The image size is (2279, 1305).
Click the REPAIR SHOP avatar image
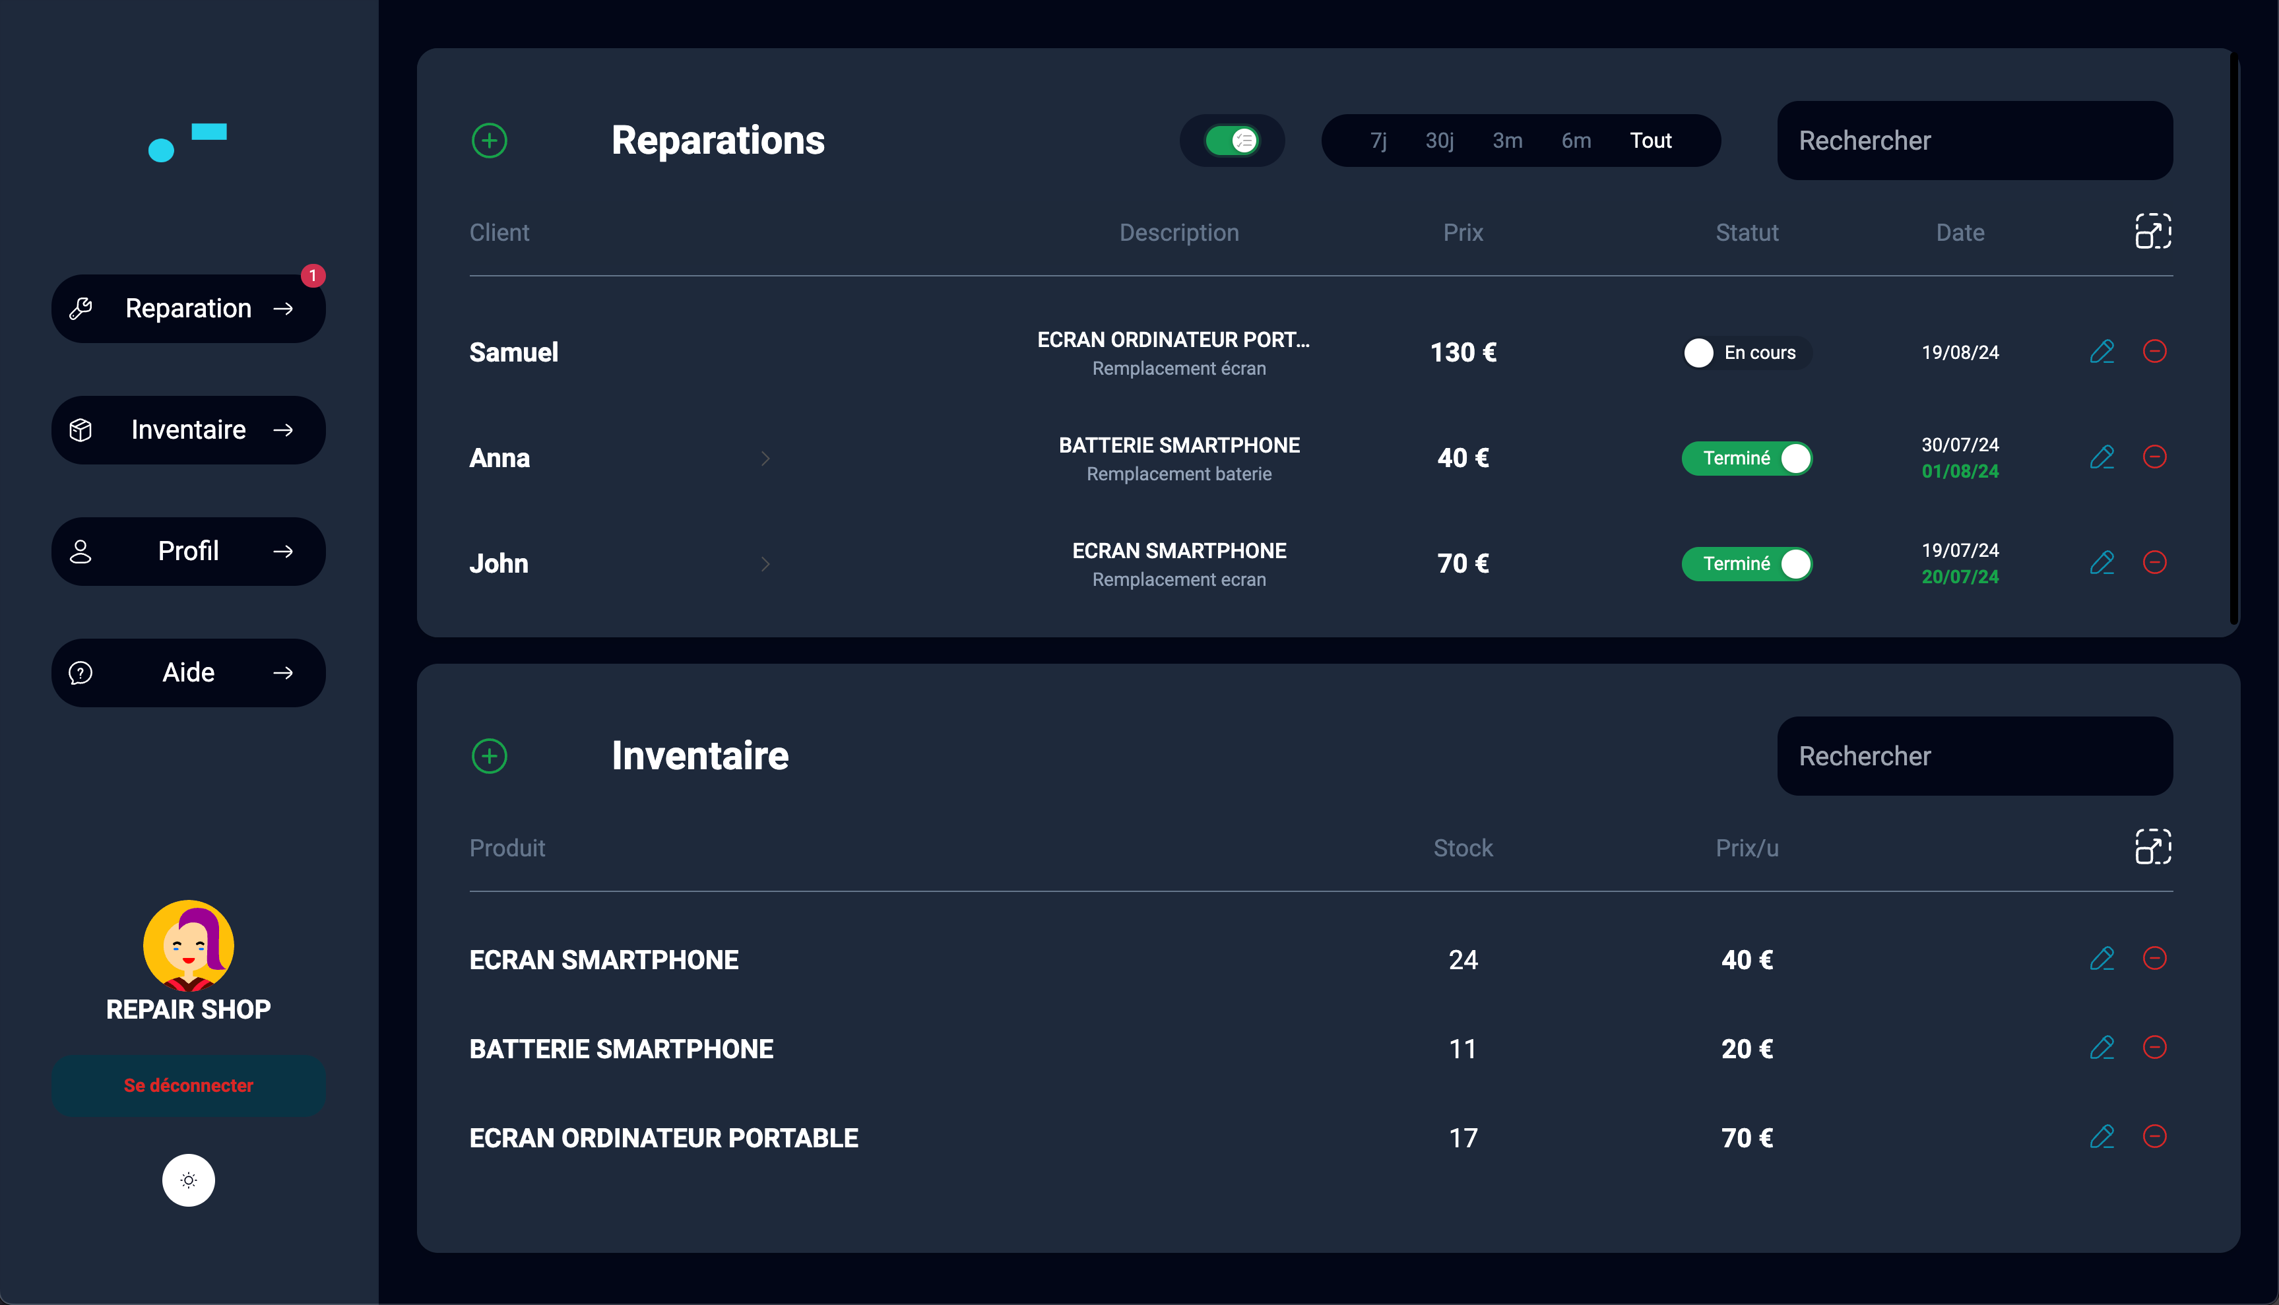click(x=188, y=945)
